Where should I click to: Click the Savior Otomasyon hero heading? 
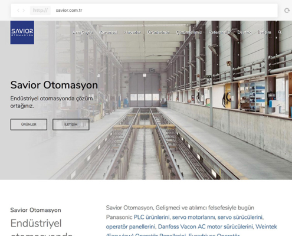point(54,85)
